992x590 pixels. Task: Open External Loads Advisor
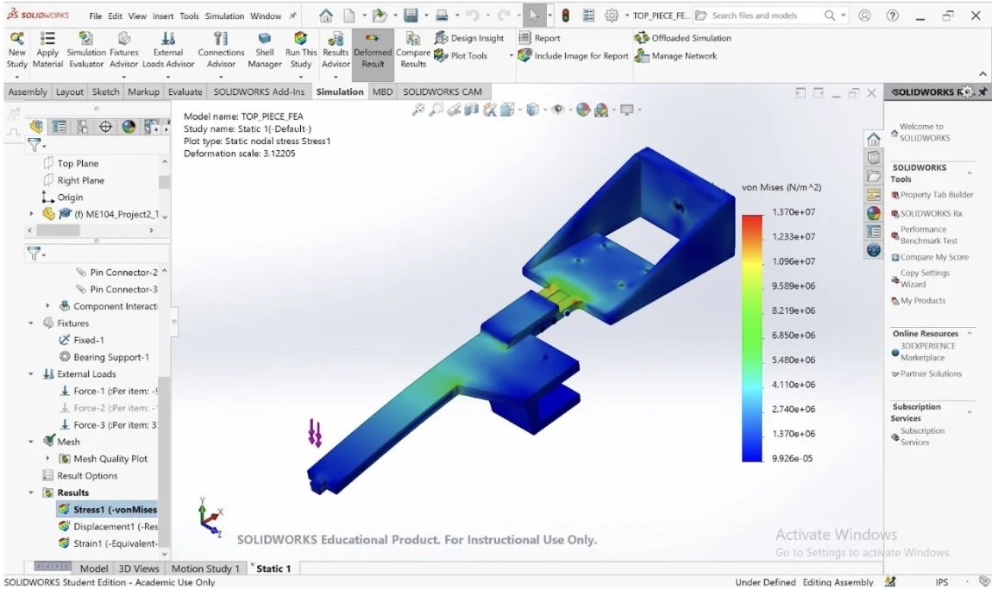pos(168,50)
